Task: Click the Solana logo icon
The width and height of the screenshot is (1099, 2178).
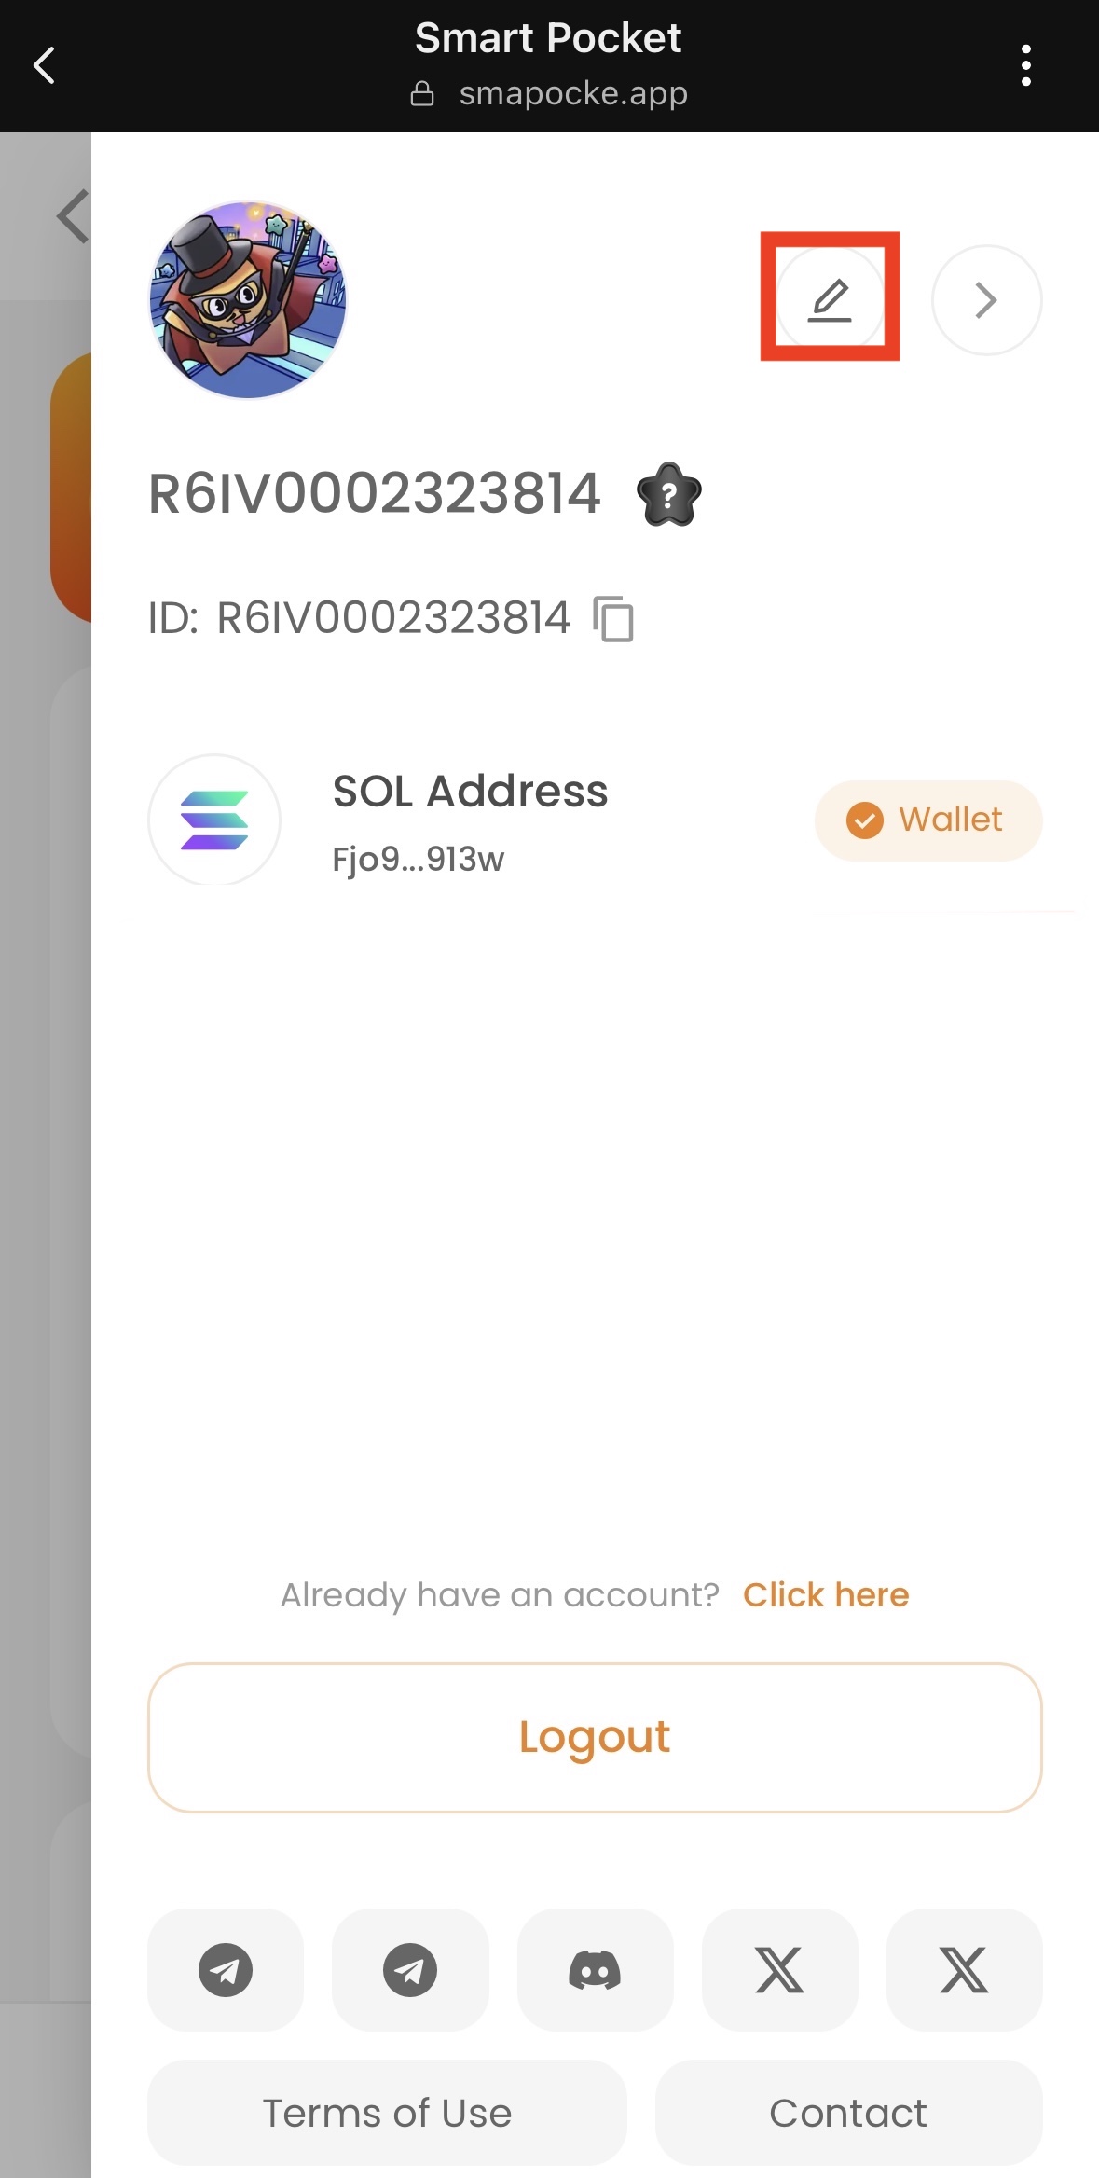Action: (x=214, y=820)
